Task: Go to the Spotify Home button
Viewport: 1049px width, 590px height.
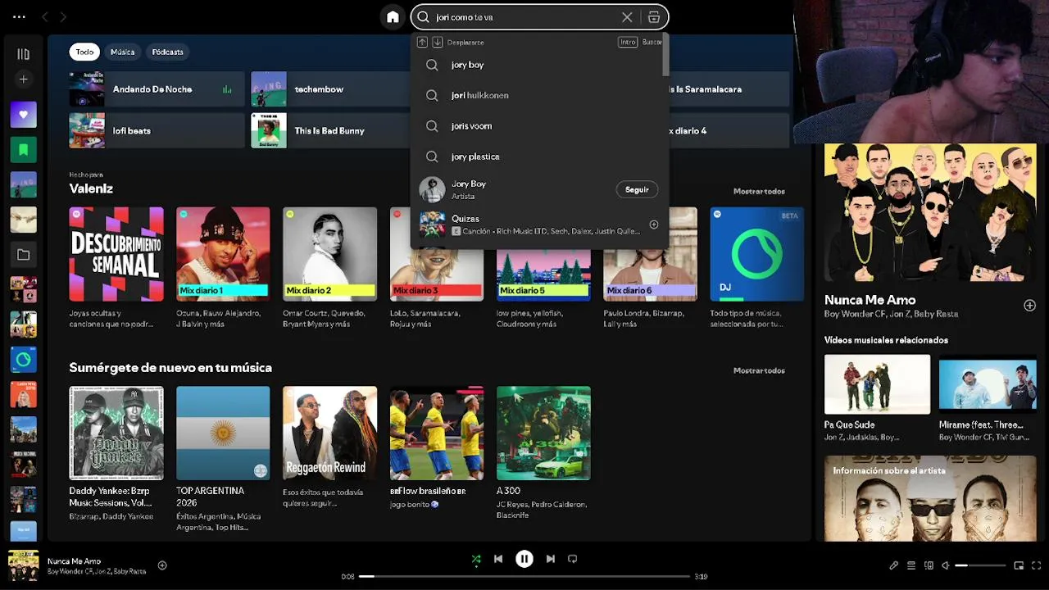Action: coord(393,16)
